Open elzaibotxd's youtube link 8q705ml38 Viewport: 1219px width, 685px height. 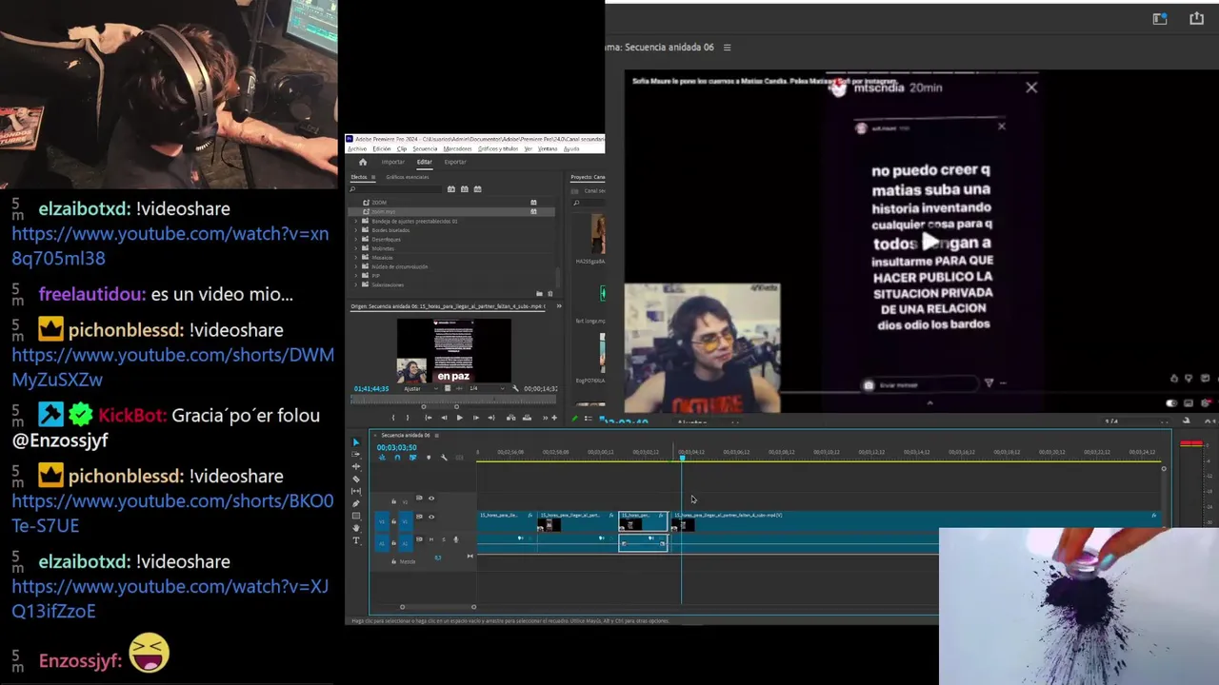click(x=170, y=245)
